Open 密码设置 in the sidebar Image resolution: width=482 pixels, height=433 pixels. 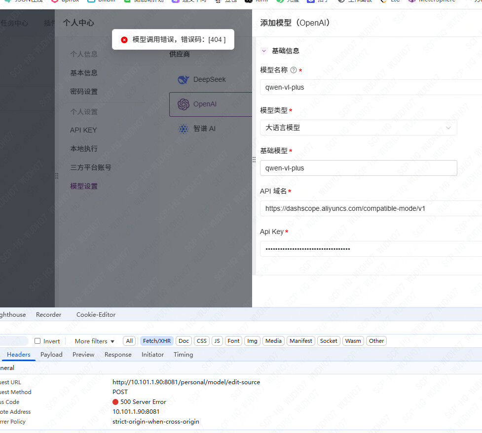click(84, 92)
